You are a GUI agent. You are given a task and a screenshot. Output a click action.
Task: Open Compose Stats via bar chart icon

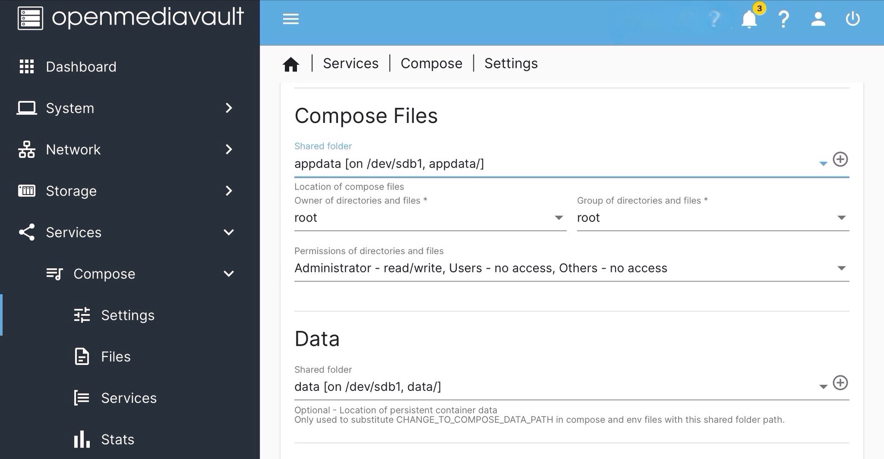pos(81,439)
